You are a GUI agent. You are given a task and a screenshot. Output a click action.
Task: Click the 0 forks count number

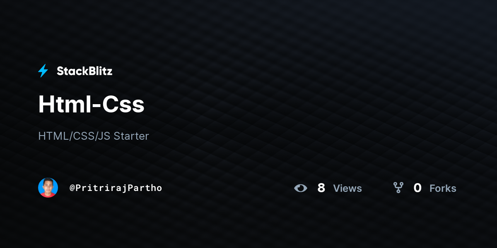click(x=417, y=188)
